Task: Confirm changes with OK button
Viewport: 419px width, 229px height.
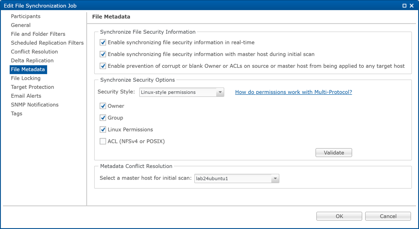Action: [339, 216]
